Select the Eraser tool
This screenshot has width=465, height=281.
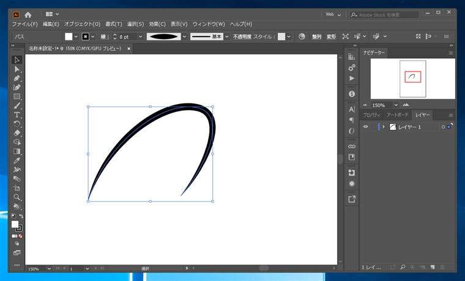tap(17, 133)
